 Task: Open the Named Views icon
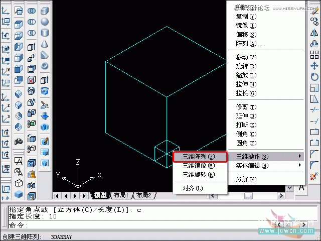pyautogui.click(x=19, y=11)
